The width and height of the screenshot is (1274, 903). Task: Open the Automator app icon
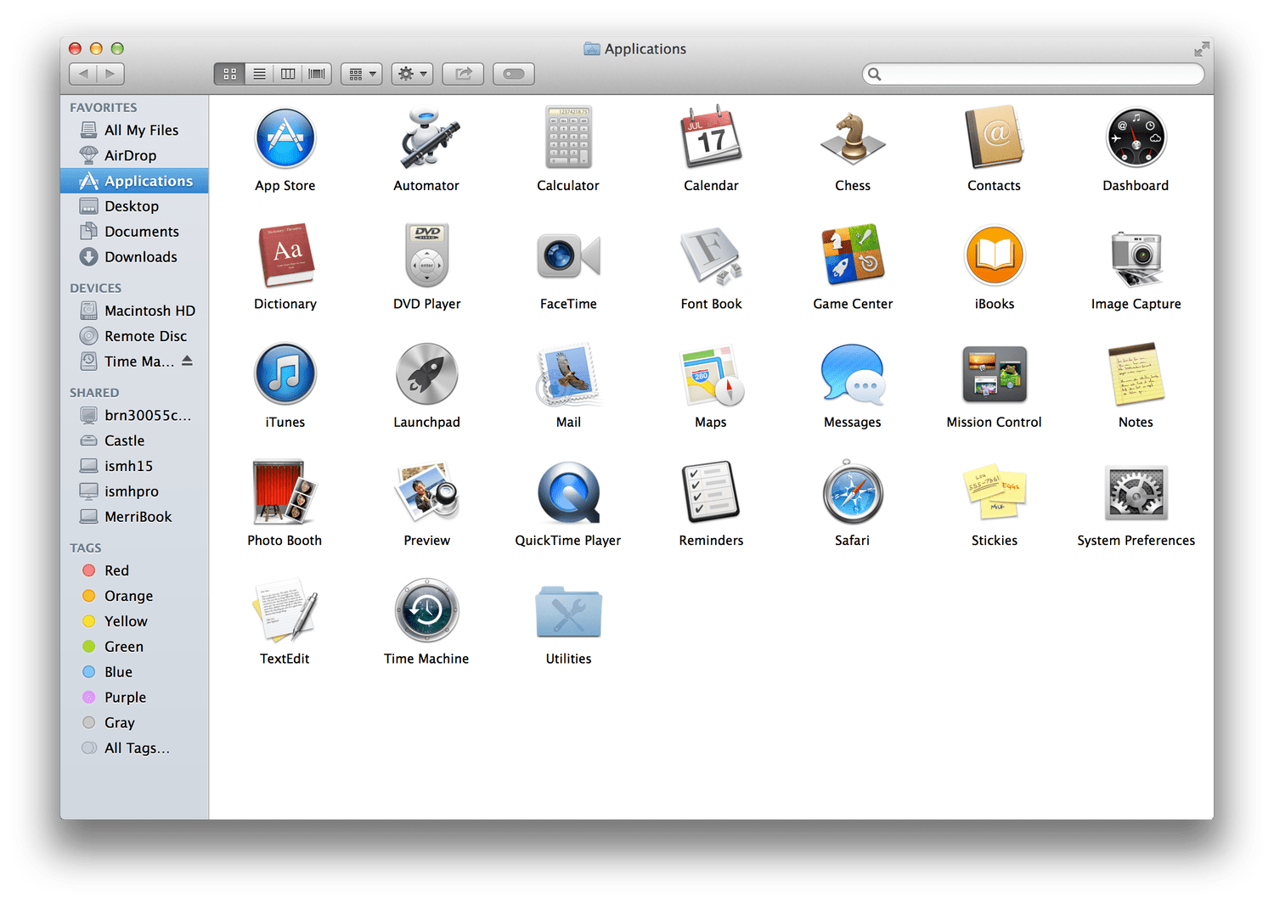(x=426, y=138)
